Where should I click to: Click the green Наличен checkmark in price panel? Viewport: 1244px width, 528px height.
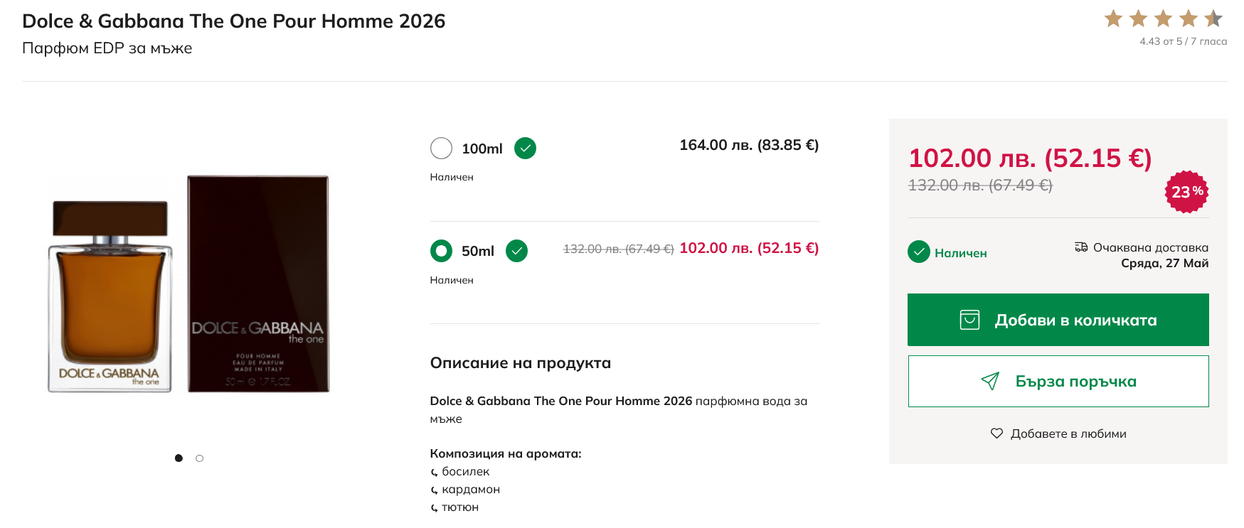coord(919,252)
